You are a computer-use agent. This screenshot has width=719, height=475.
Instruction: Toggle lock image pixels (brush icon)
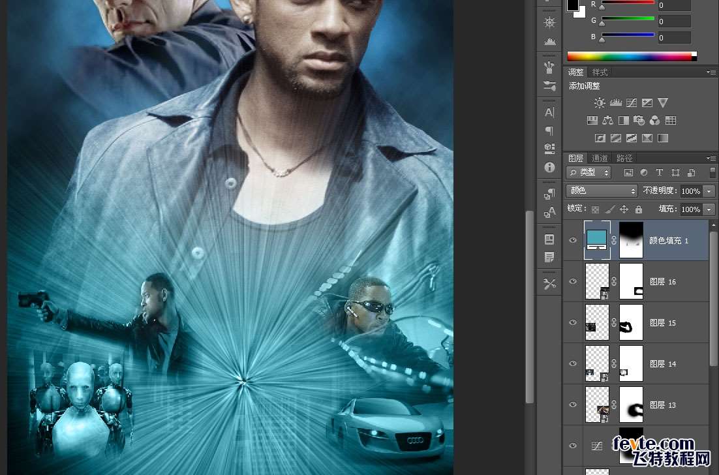click(609, 209)
